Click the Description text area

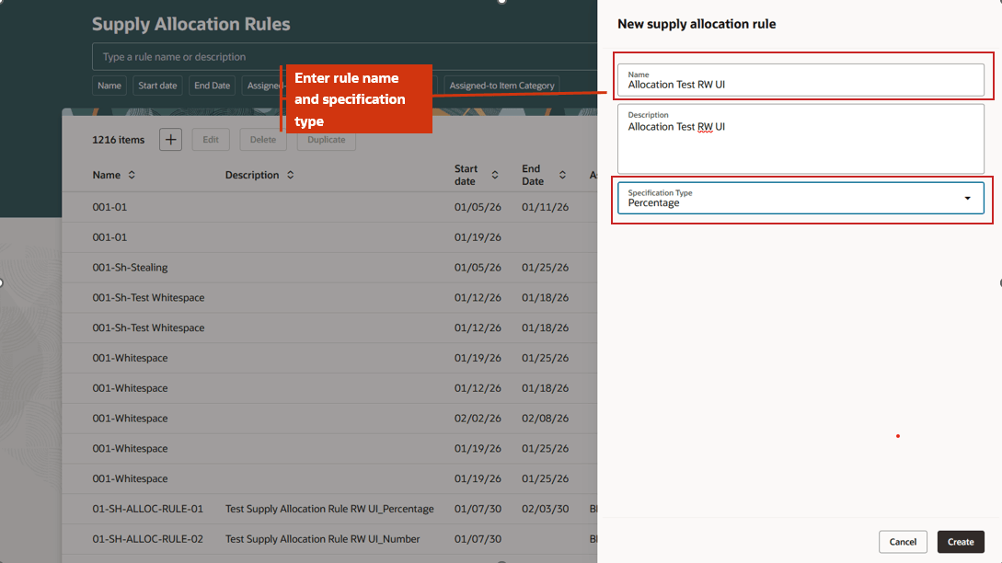click(800, 139)
